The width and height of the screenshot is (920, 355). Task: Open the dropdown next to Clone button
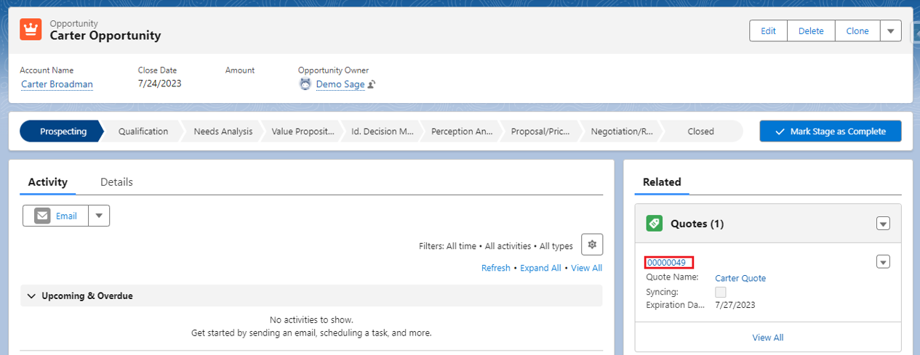(891, 31)
